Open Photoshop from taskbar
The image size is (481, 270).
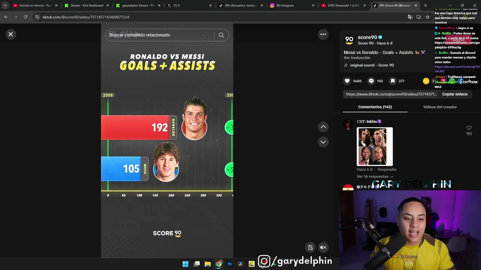230,264
